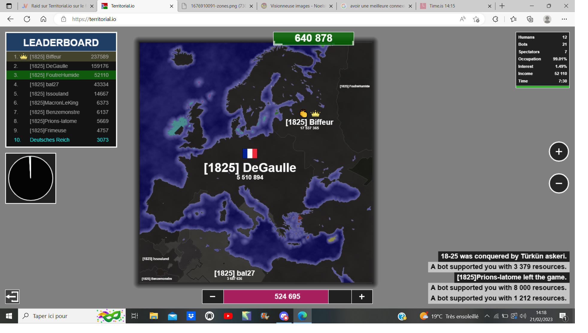Screen dimensions: 588x333
Task: Show hidden system tray icons chevron
Action: click(x=487, y=316)
